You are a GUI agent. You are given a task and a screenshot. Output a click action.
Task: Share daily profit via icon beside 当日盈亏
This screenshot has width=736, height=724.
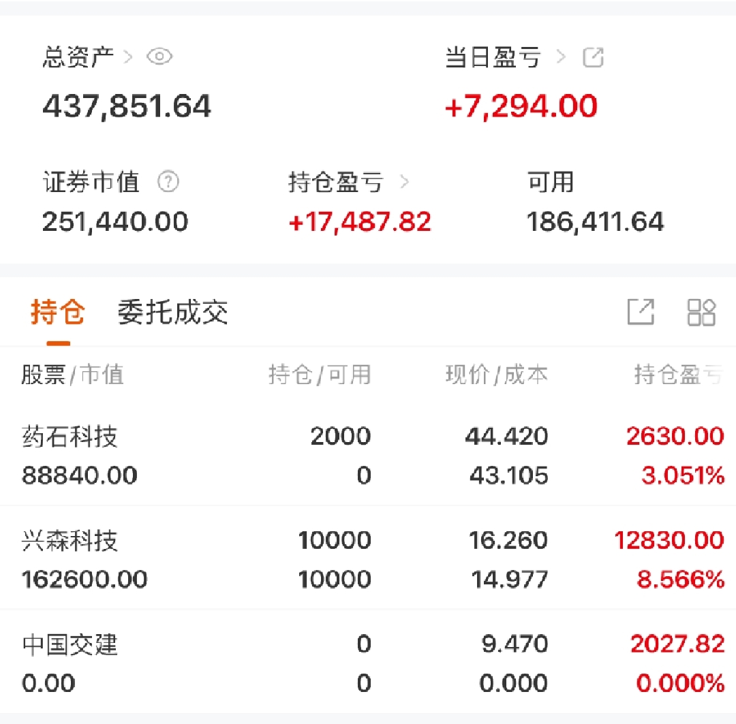[x=593, y=57]
